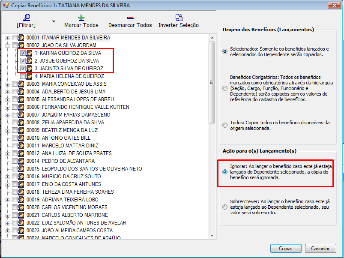344x258 pixels.
Task: Click the window icon in the title bar
Action: [x=6, y=5]
